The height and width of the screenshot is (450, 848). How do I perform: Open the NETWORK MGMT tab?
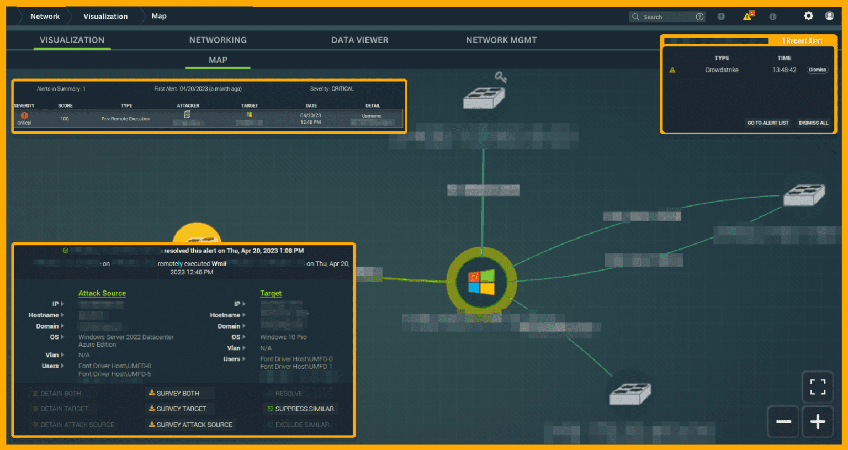pyautogui.click(x=501, y=40)
